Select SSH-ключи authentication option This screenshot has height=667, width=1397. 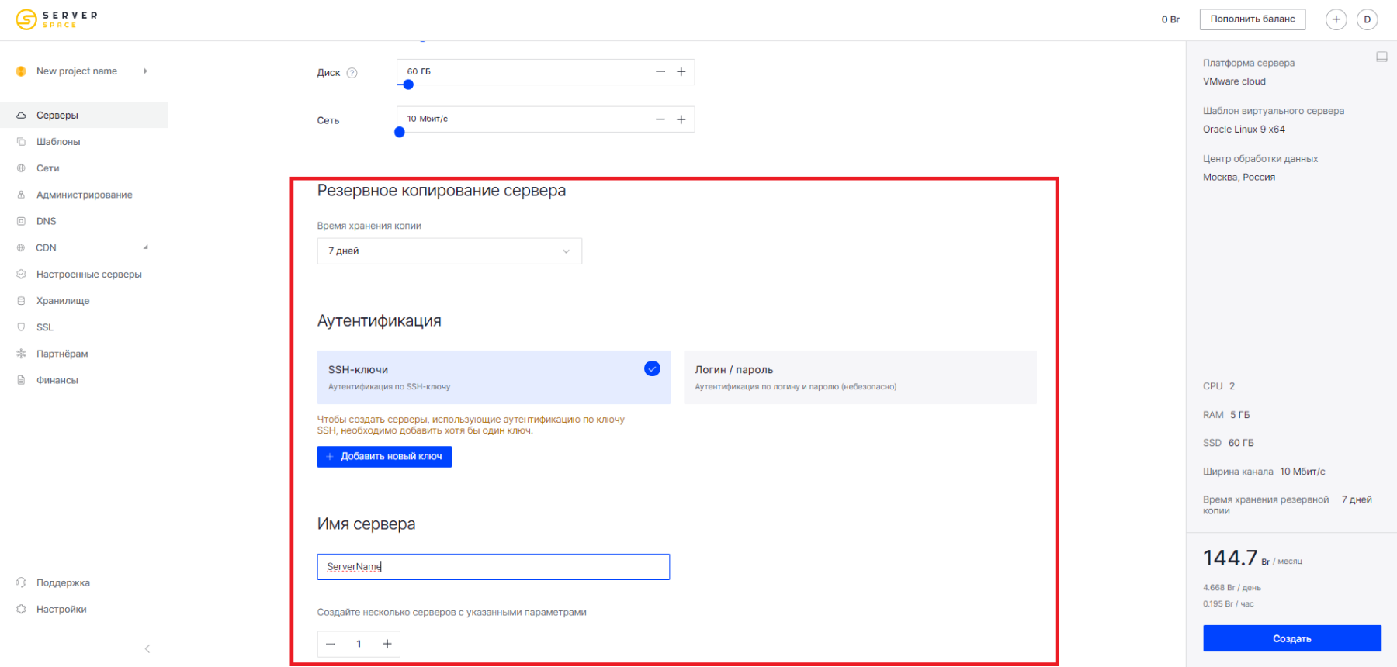(x=494, y=377)
